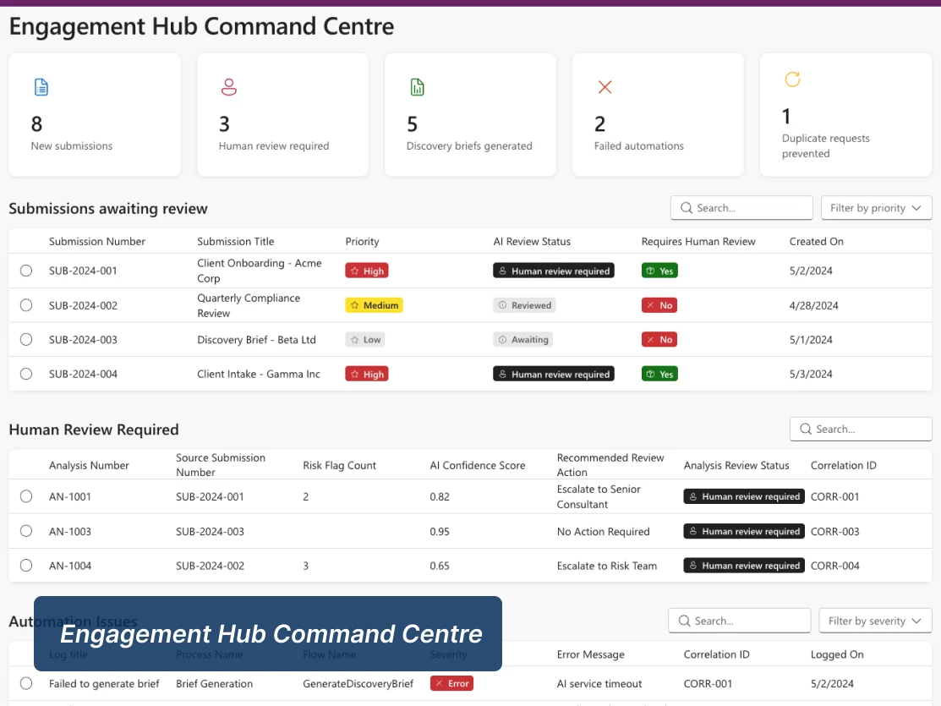Open the Filter by severity dropdown
Screen dimensions: 941x706
(875, 621)
